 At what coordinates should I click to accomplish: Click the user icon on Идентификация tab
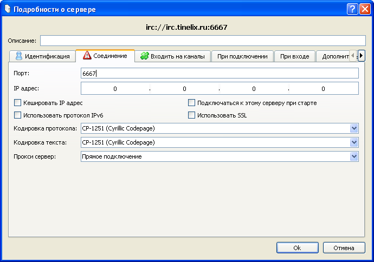[x=18, y=56]
